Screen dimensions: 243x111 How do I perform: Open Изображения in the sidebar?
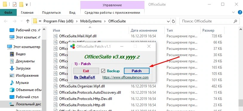point(24,75)
